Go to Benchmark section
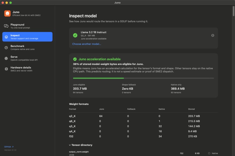This screenshot has height=156, width=235. click(x=27, y=47)
